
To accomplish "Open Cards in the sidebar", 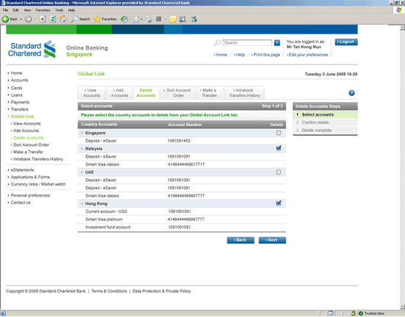I will [17, 88].
